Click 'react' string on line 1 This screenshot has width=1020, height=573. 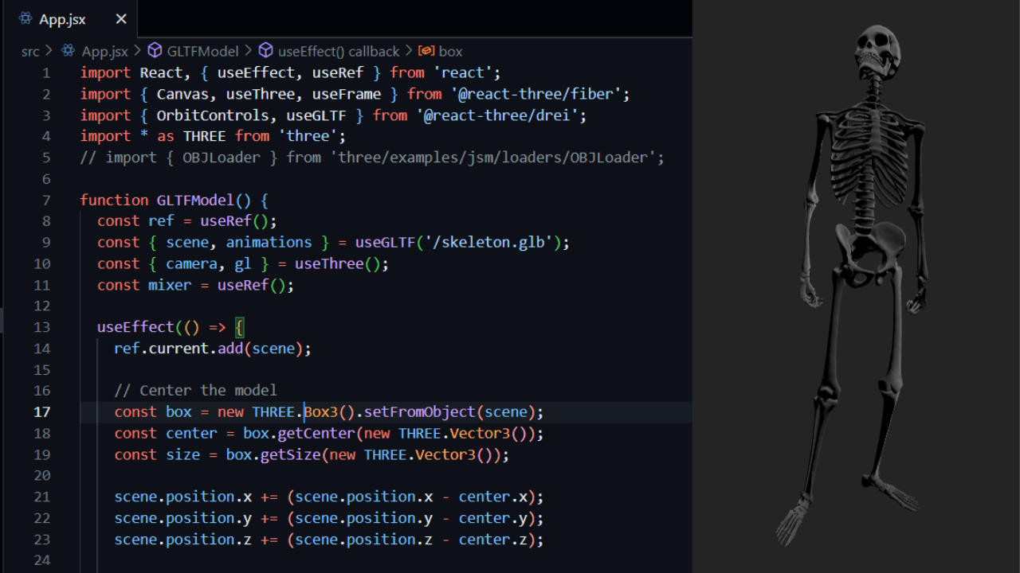[463, 72]
